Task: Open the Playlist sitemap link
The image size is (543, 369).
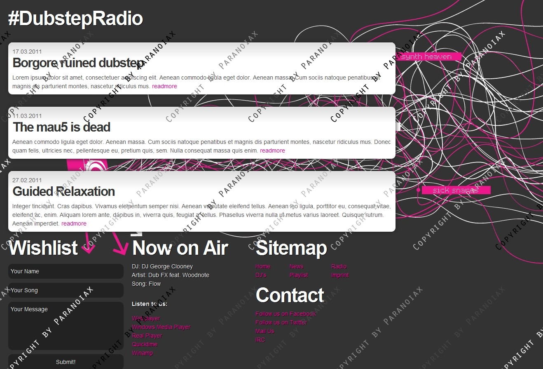Action: click(x=299, y=275)
